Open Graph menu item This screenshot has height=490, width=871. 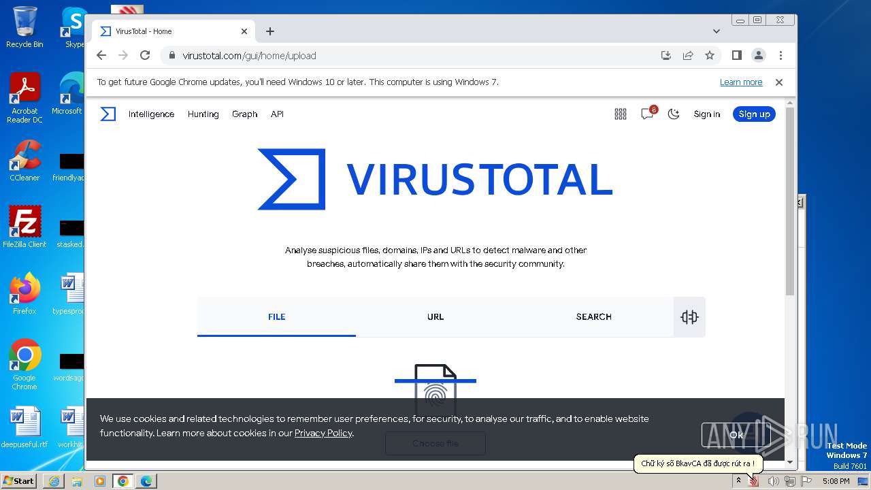click(x=244, y=114)
